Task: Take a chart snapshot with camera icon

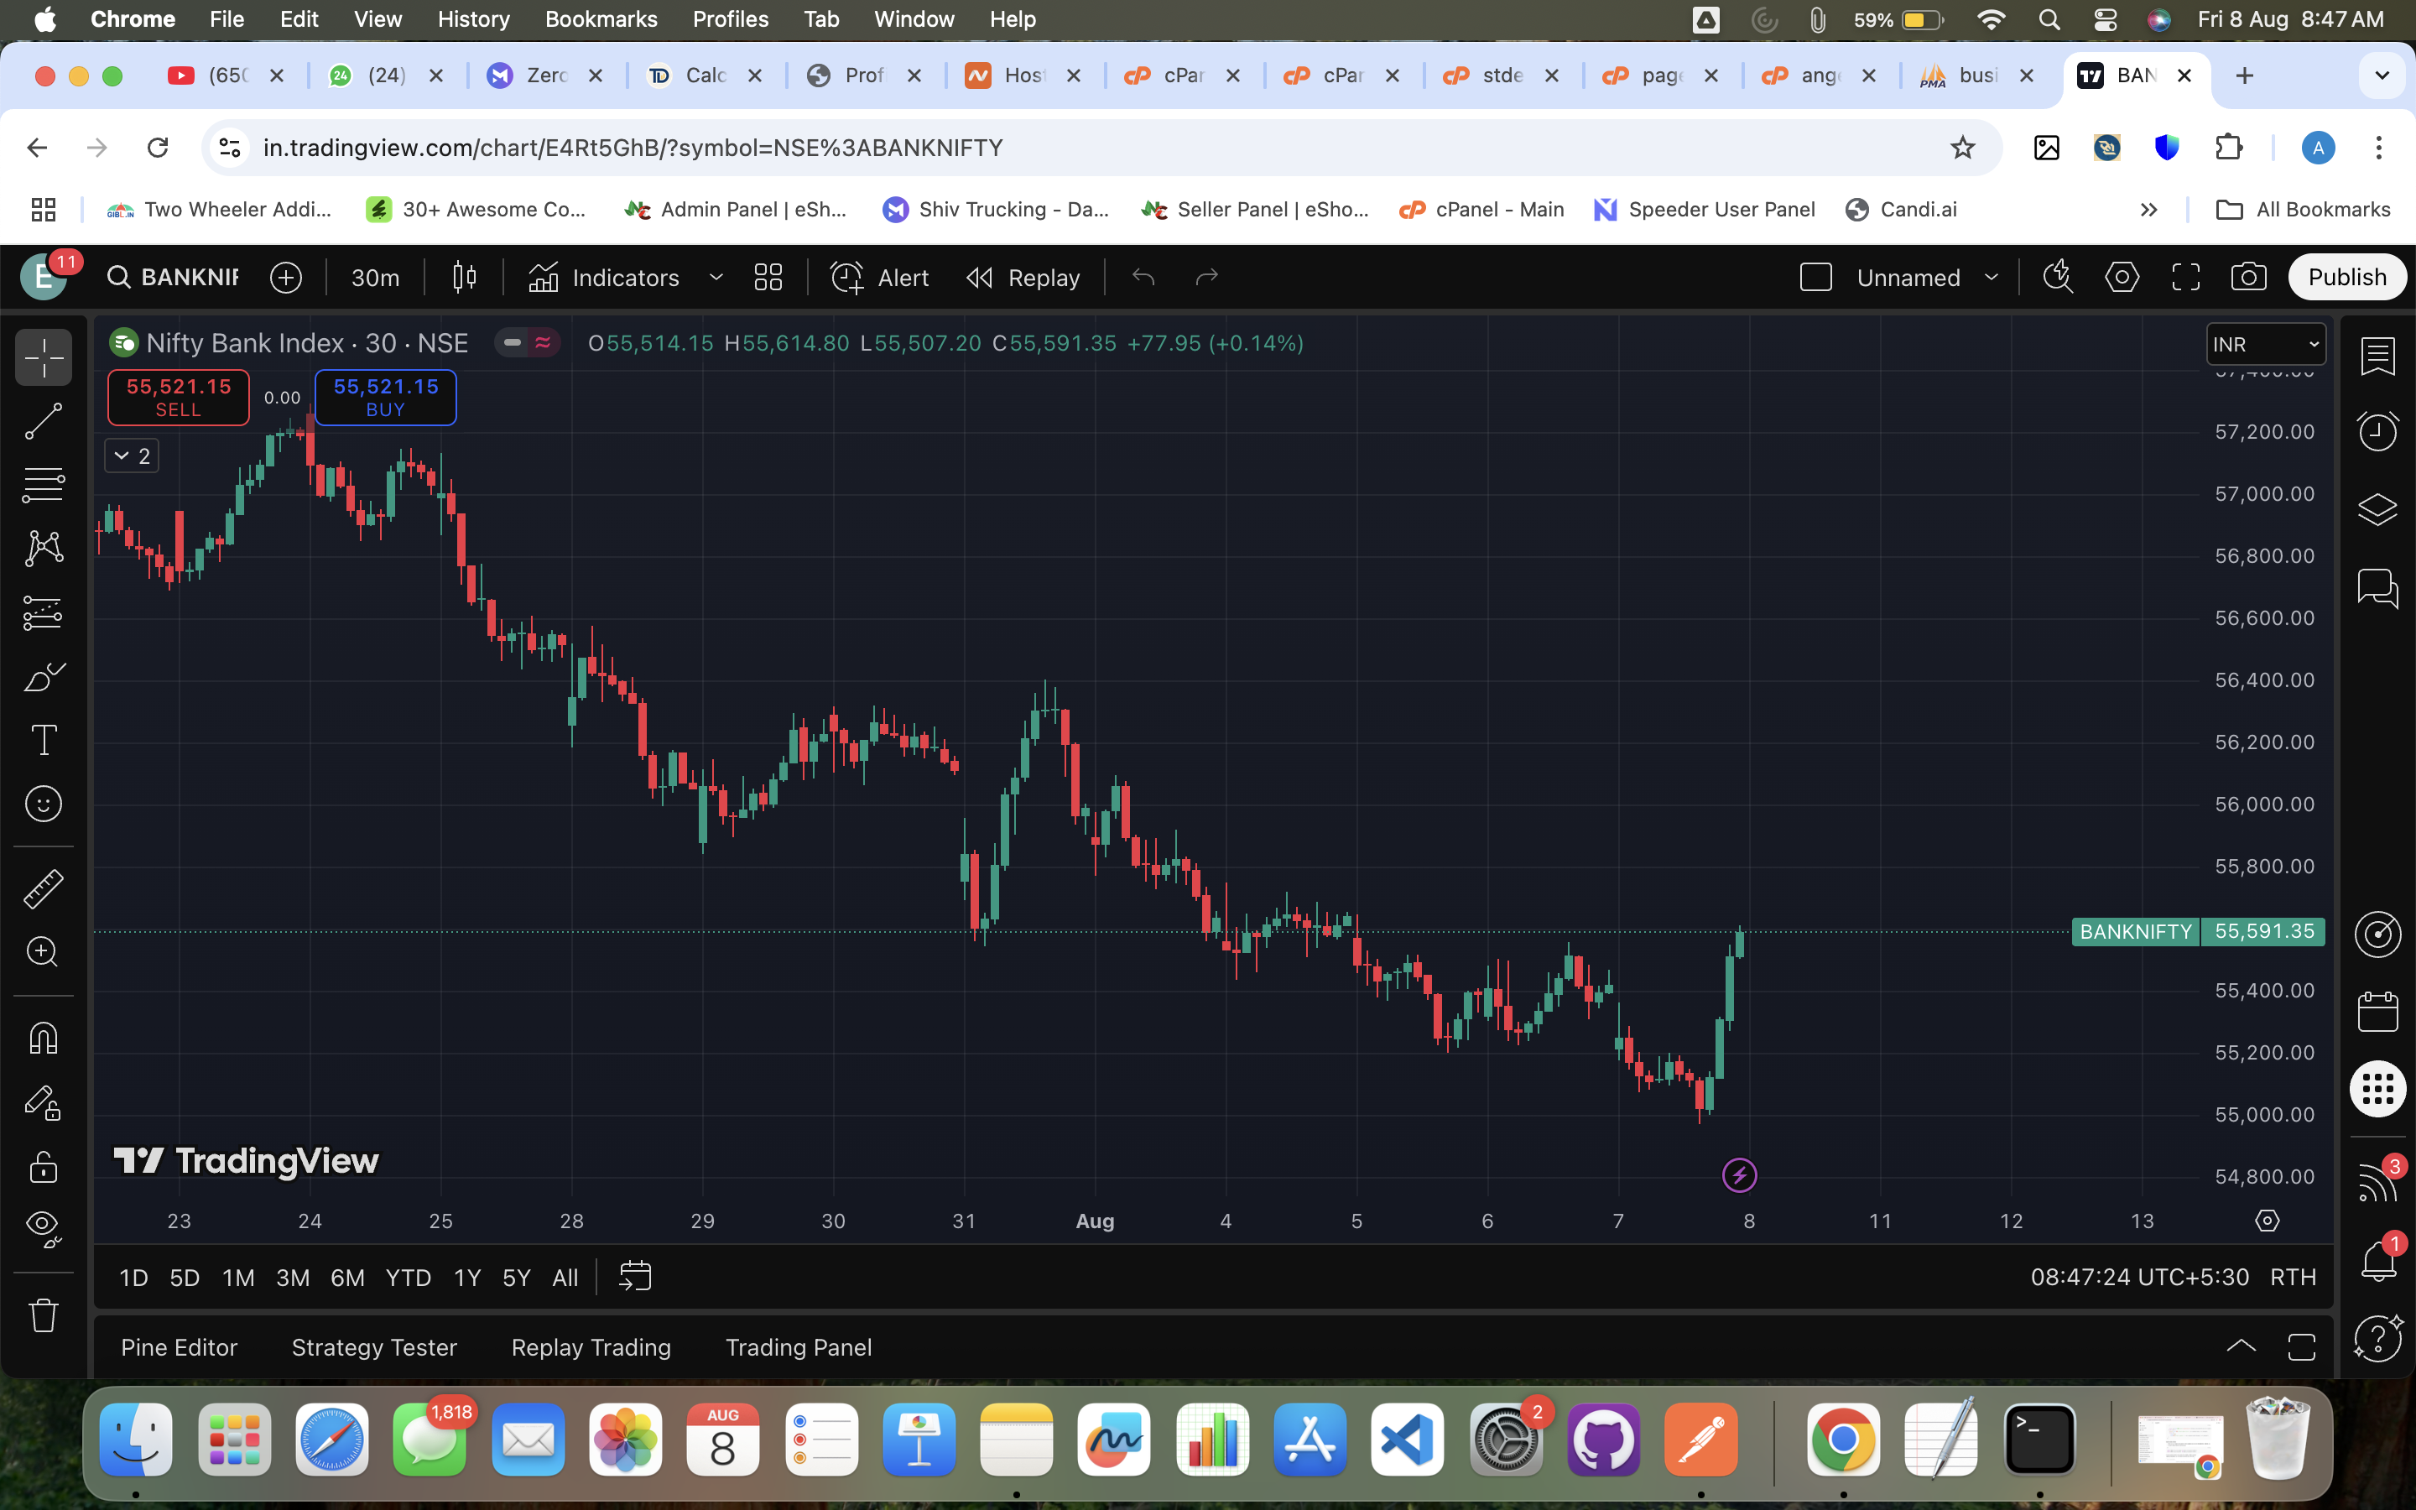Action: (x=2248, y=278)
